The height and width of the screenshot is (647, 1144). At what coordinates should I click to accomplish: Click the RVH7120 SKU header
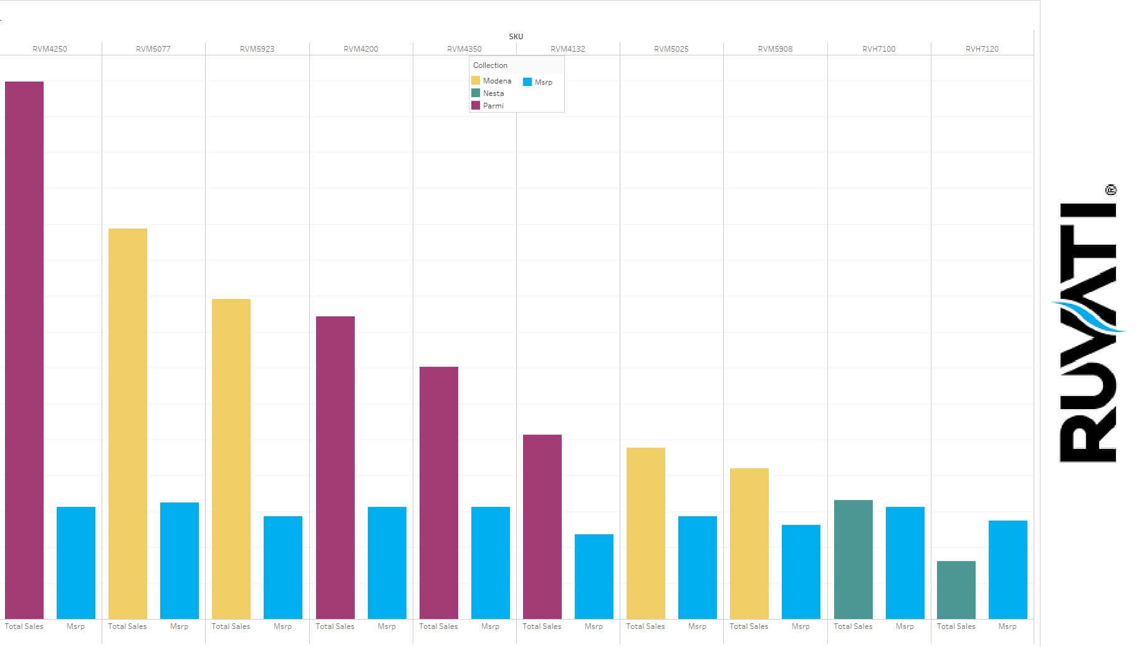coord(982,49)
